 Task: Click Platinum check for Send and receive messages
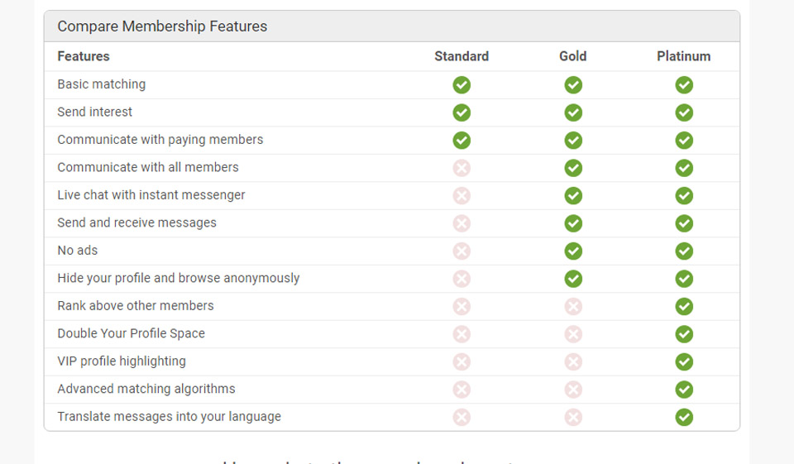click(684, 223)
